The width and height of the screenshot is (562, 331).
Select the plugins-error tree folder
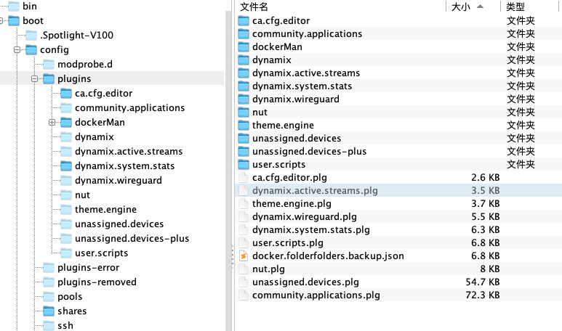89,268
